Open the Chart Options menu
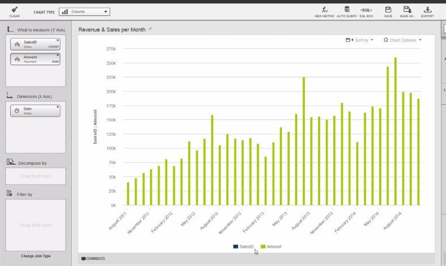The image size is (446, 266). coord(402,40)
